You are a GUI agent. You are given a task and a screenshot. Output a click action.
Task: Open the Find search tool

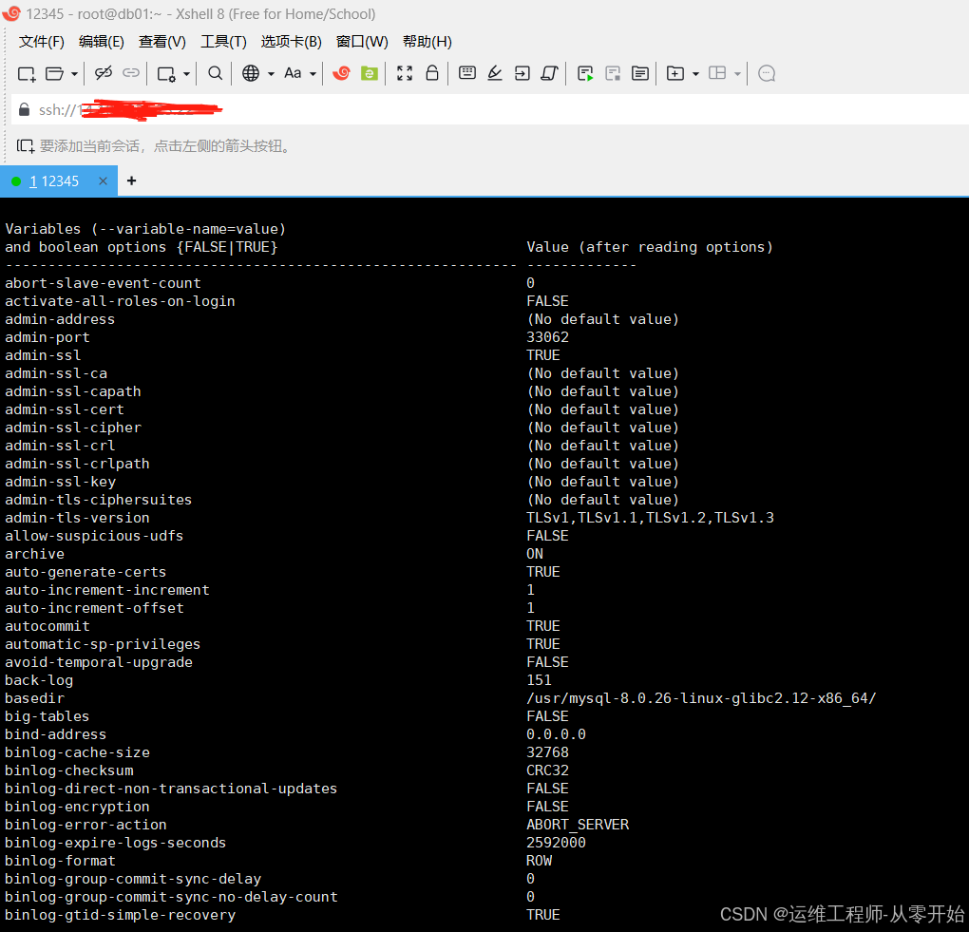[213, 73]
